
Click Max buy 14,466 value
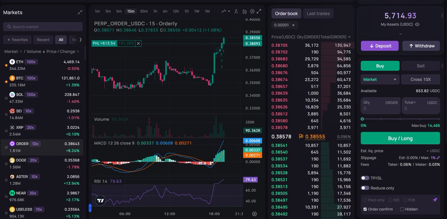point(434,126)
